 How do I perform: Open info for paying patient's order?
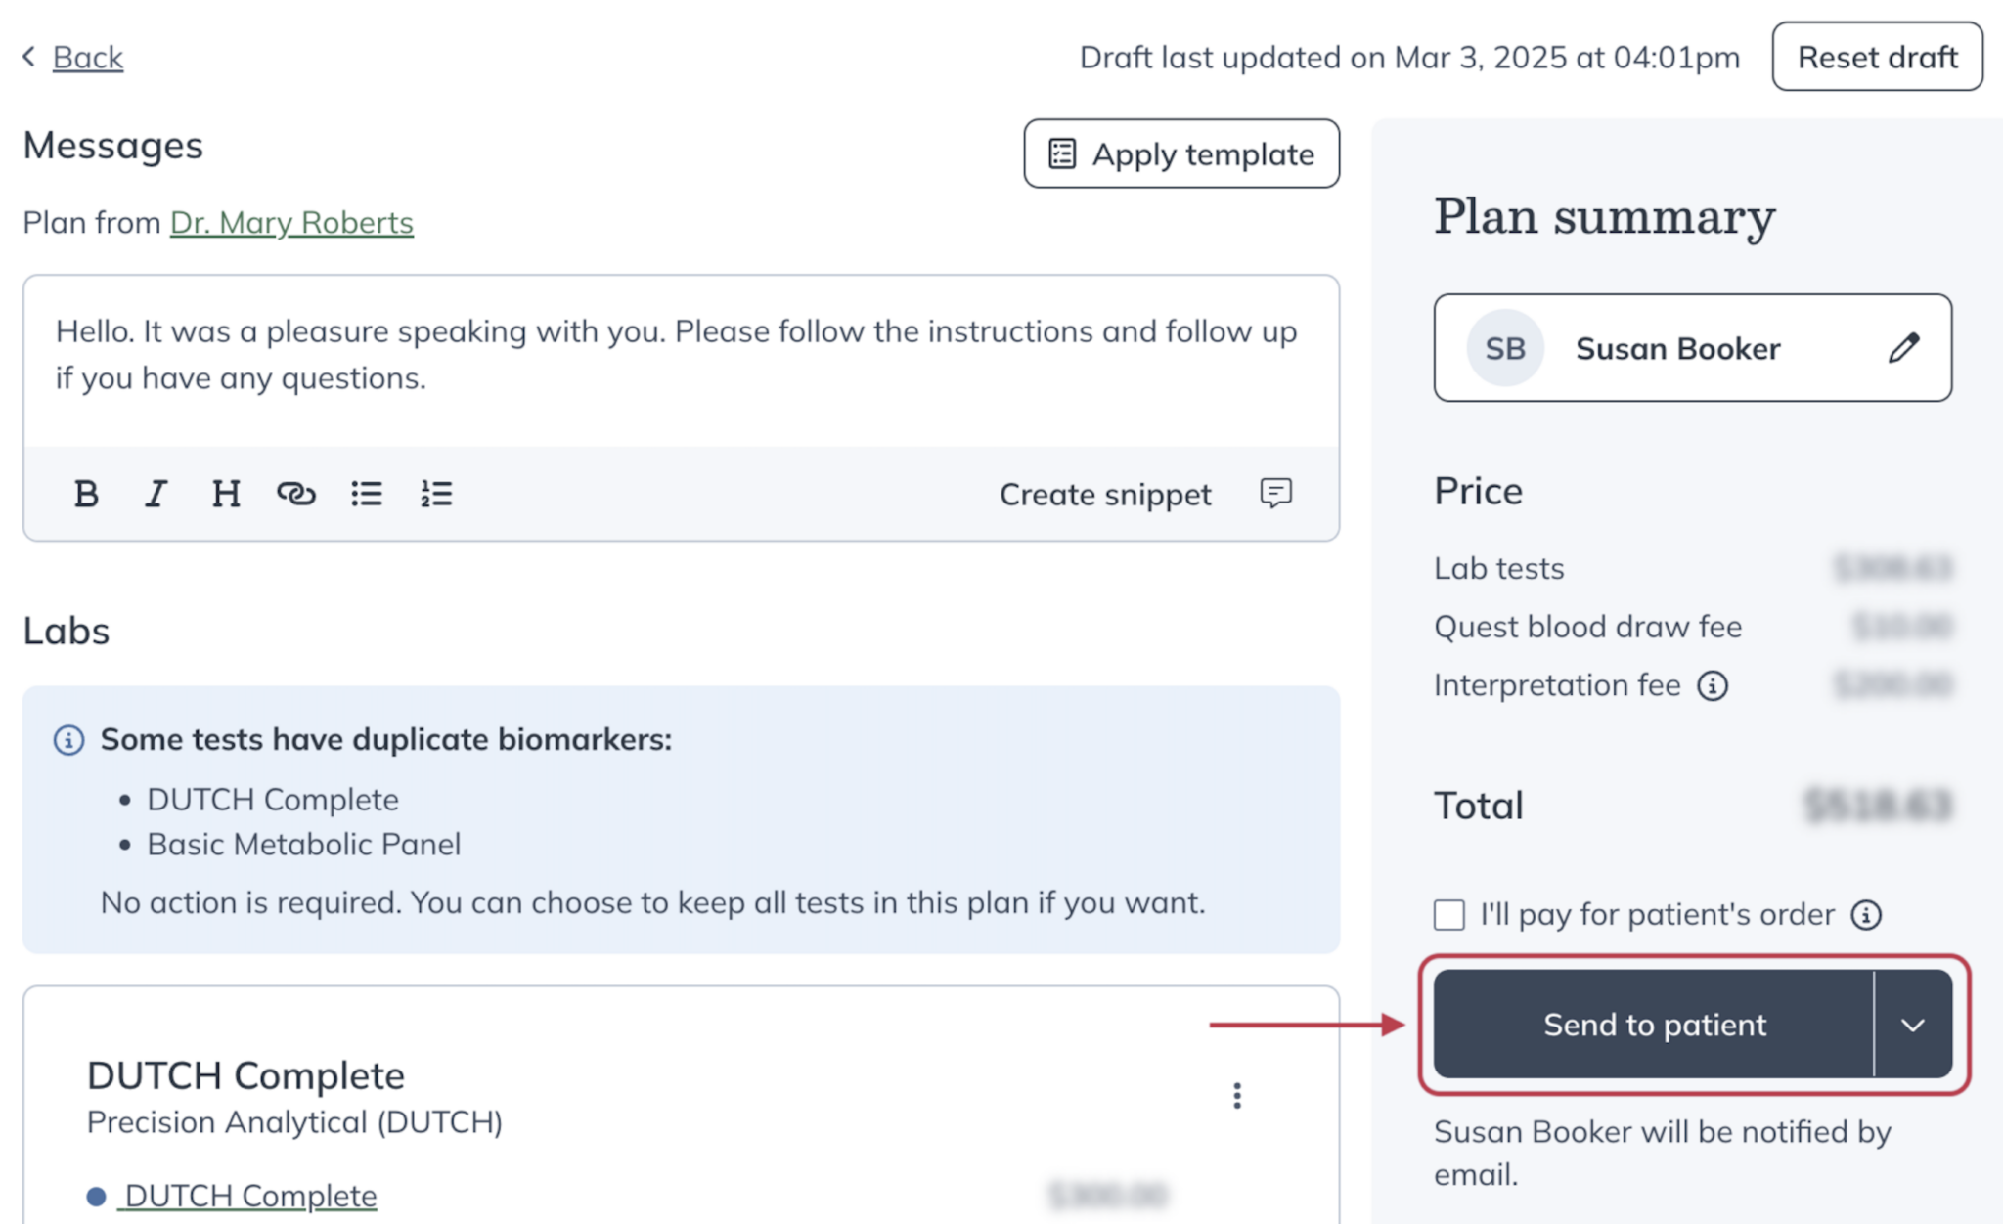[1866, 915]
